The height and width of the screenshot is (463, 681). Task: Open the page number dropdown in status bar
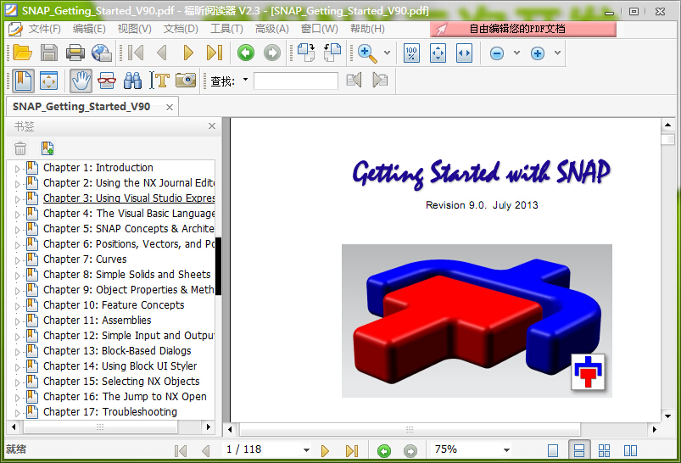pyautogui.click(x=306, y=450)
